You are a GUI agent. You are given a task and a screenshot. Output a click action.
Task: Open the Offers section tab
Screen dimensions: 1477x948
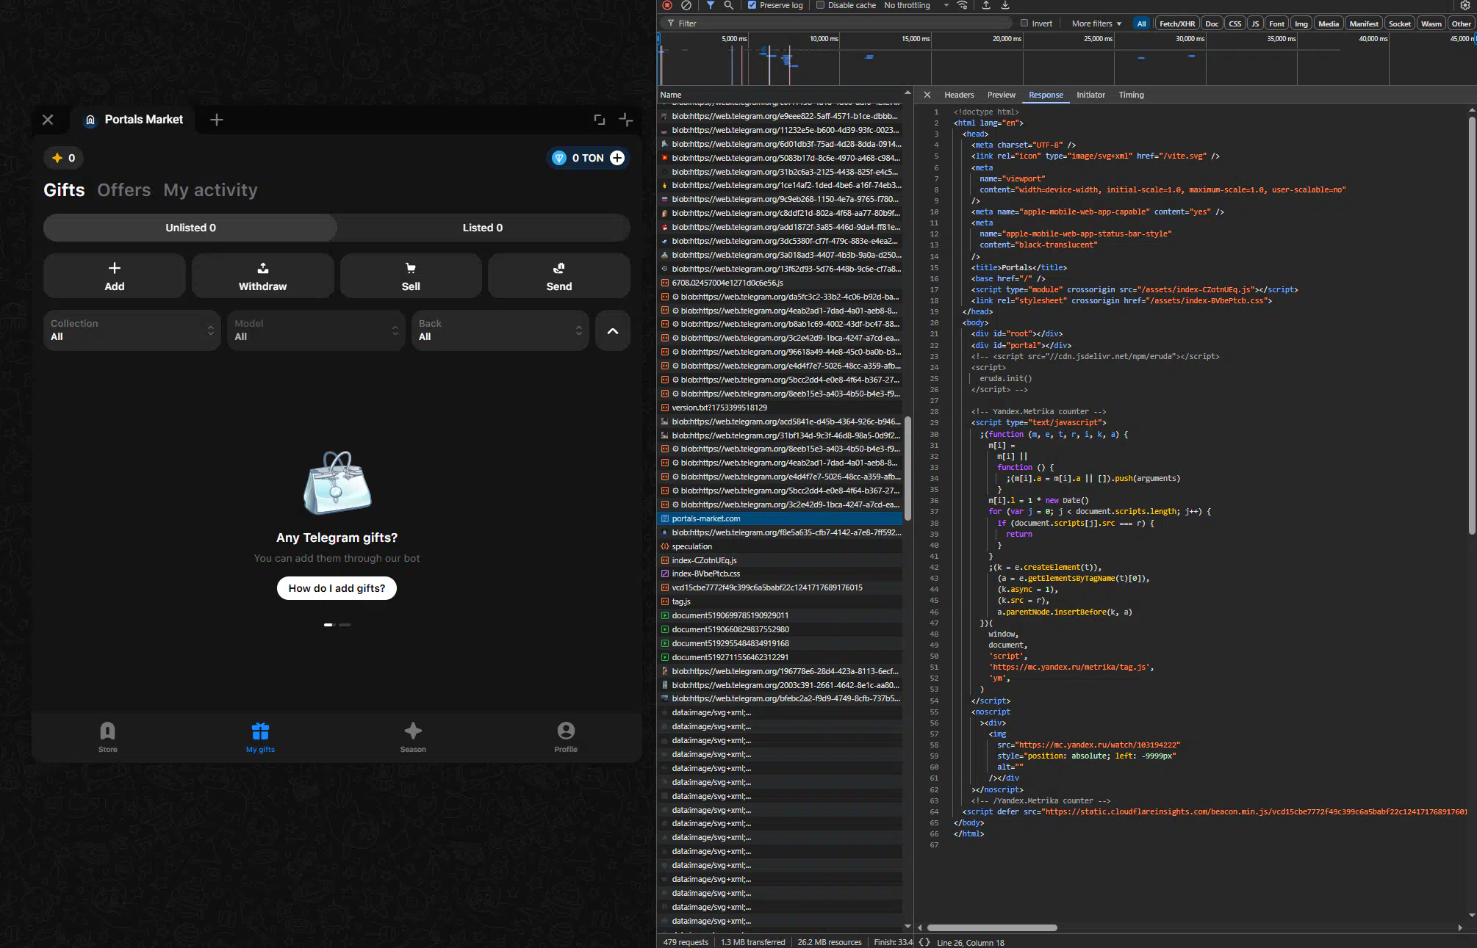(x=123, y=190)
